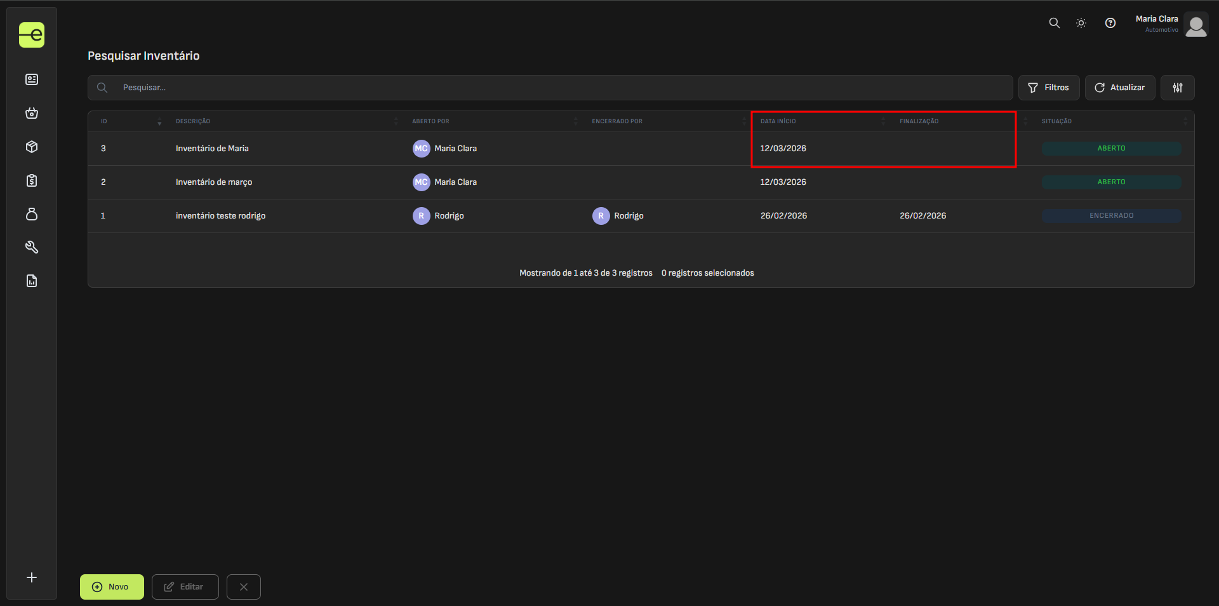Click the ENCERRADO status badge
The image size is (1219, 606).
(x=1112, y=216)
